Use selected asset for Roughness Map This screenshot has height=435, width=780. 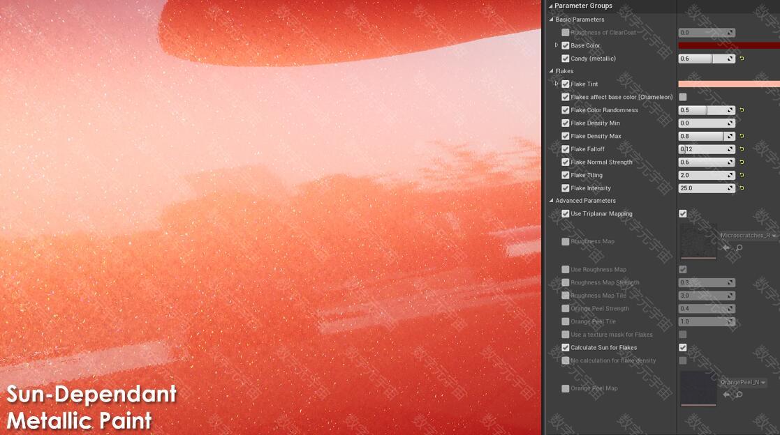726,247
